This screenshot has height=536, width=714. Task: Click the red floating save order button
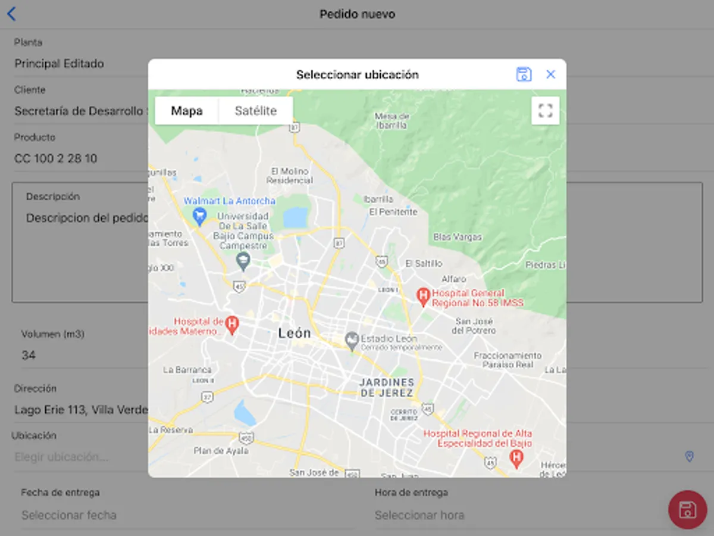[x=687, y=510]
